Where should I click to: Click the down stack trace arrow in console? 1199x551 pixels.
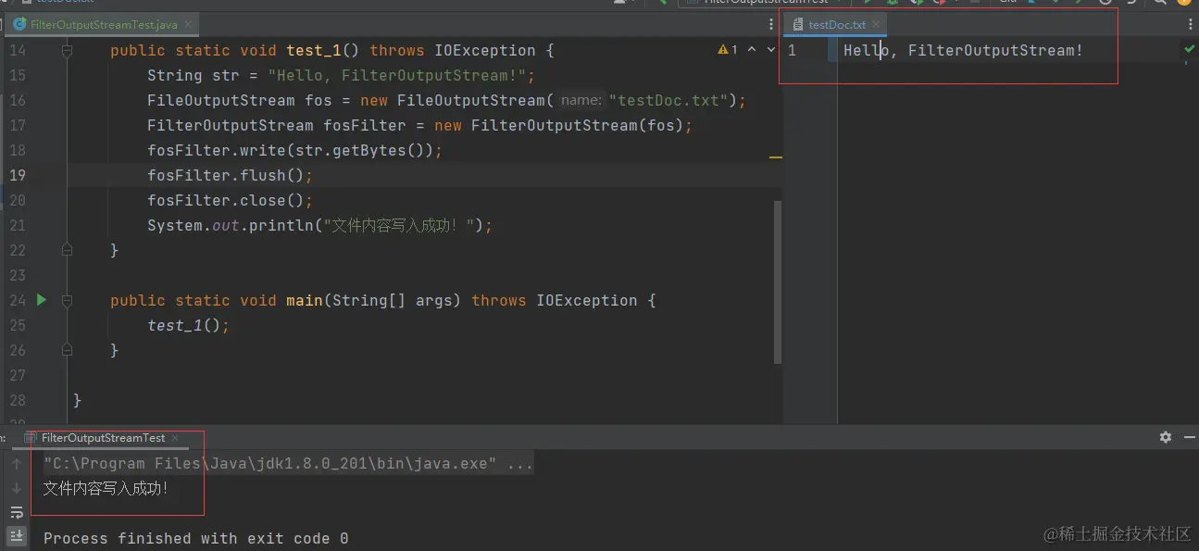[17, 488]
